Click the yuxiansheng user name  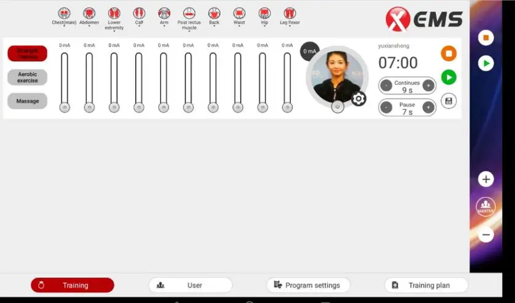tap(393, 46)
